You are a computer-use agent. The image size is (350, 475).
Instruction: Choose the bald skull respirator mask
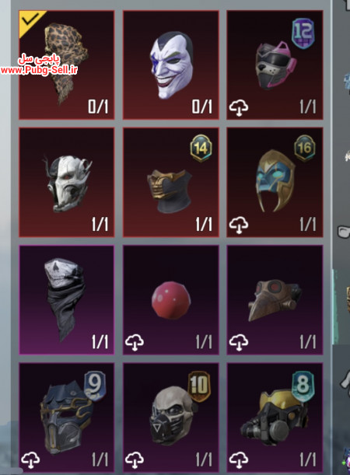(x=170, y=417)
